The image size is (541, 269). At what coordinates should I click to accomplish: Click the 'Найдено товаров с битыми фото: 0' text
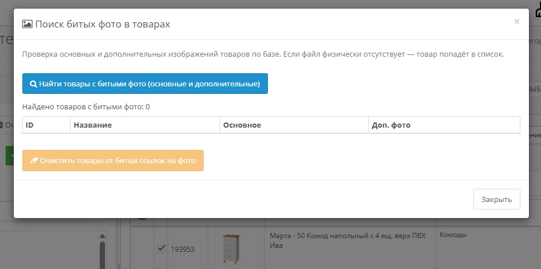(86, 106)
